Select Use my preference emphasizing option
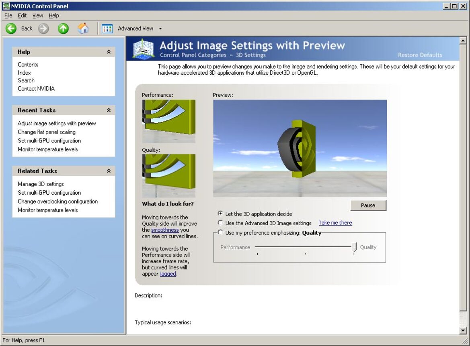Viewport: 470px width, 346px height. [220, 232]
